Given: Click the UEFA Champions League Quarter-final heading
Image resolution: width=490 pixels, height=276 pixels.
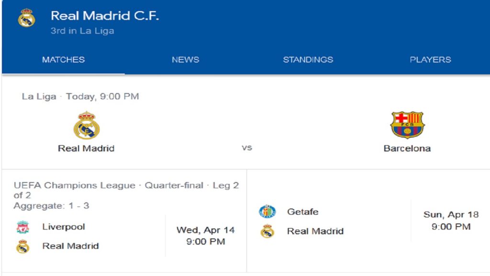Looking at the screenshot, I should click(126, 190).
